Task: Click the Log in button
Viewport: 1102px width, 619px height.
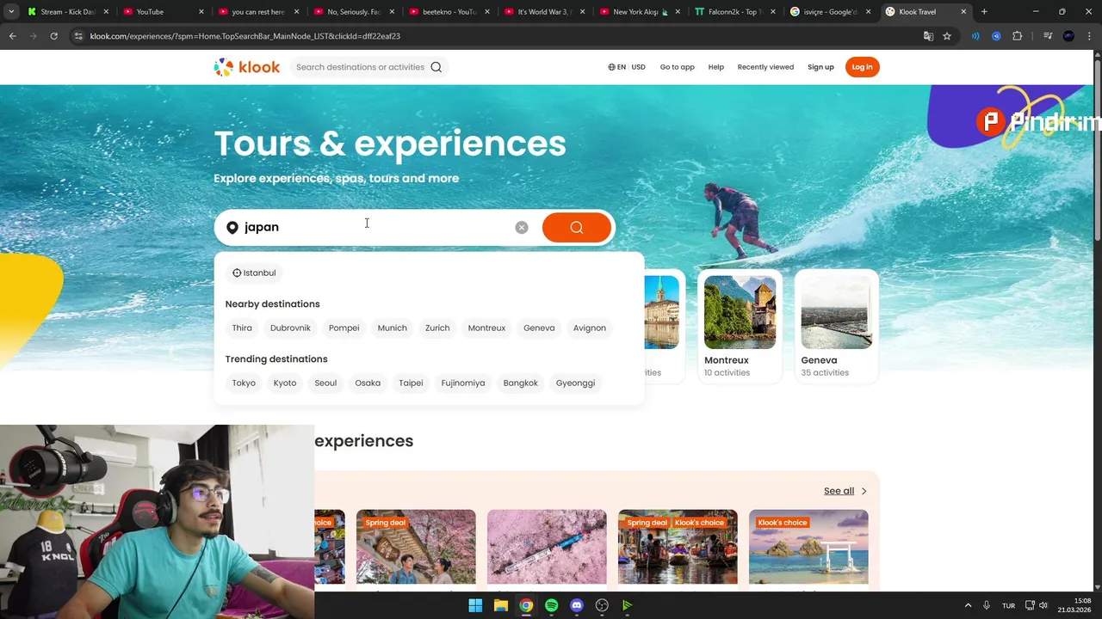Action: point(862,67)
